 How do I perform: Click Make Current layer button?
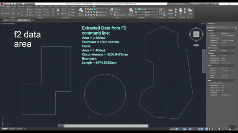(x=101, y=12)
